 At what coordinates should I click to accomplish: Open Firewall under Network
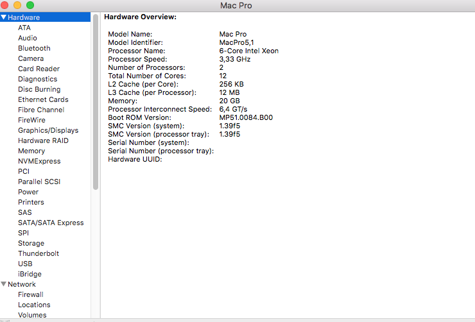30,294
